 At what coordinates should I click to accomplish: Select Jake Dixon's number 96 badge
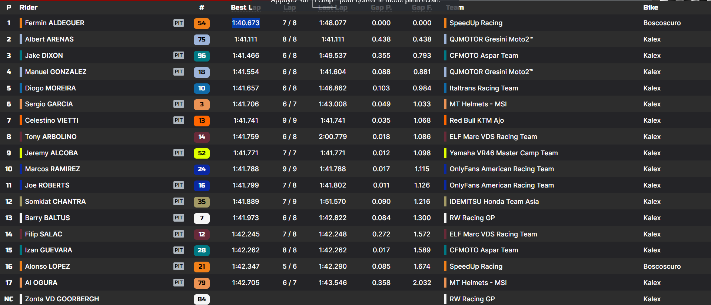(x=202, y=56)
